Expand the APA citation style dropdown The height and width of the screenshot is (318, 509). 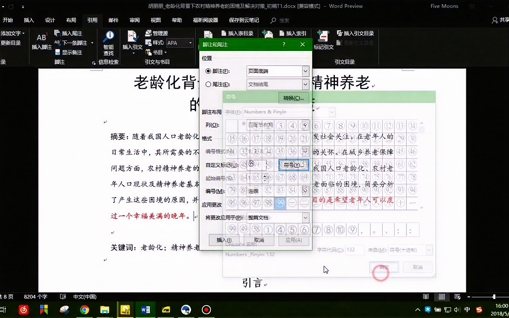pyautogui.click(x=190, y=43)
